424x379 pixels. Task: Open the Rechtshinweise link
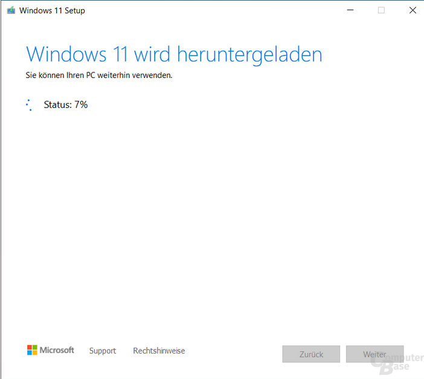(159, 351)
